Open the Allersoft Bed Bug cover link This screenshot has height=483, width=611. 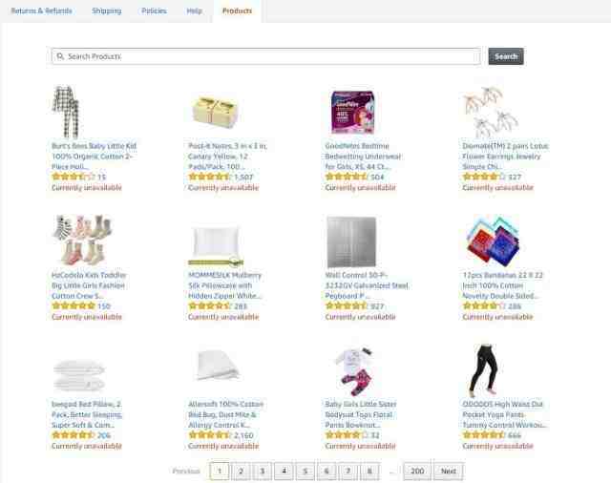pos(226,414)
